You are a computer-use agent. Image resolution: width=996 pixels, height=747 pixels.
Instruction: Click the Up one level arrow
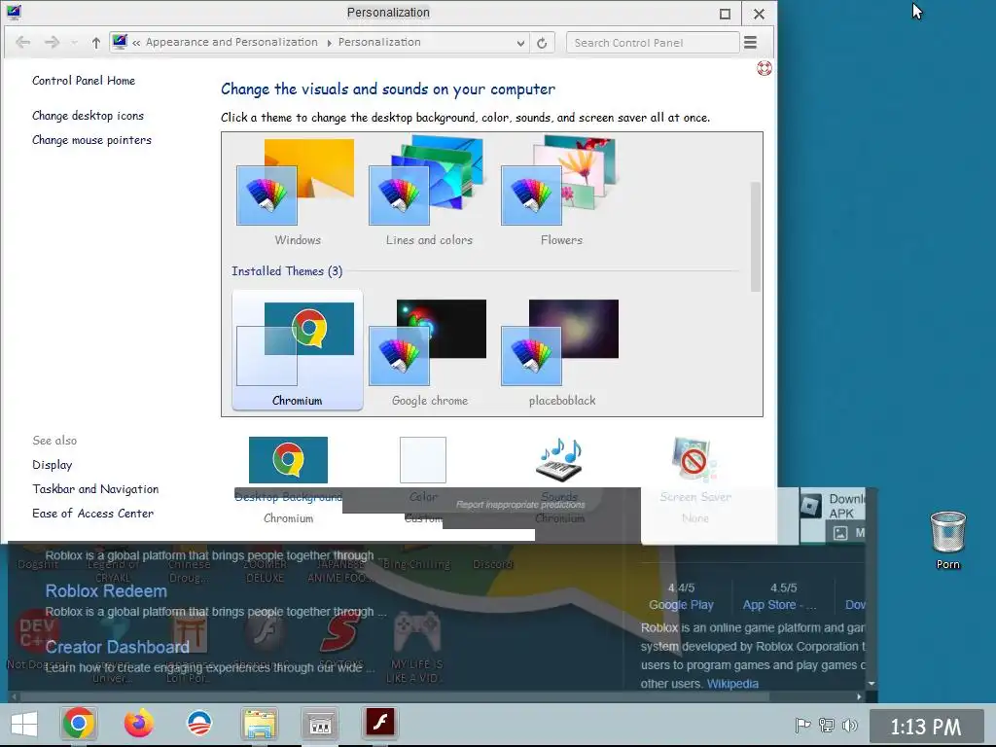click(x=96, y=43)
